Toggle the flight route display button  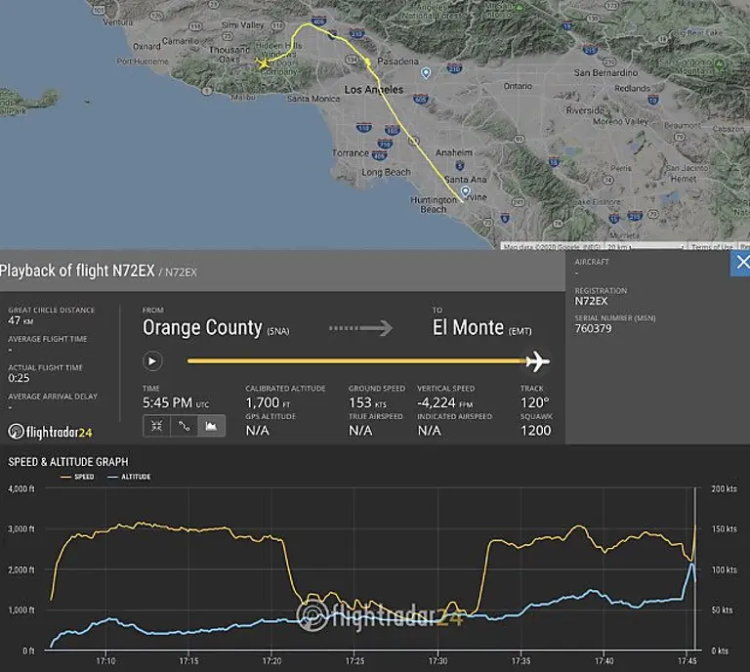(184, 426)
